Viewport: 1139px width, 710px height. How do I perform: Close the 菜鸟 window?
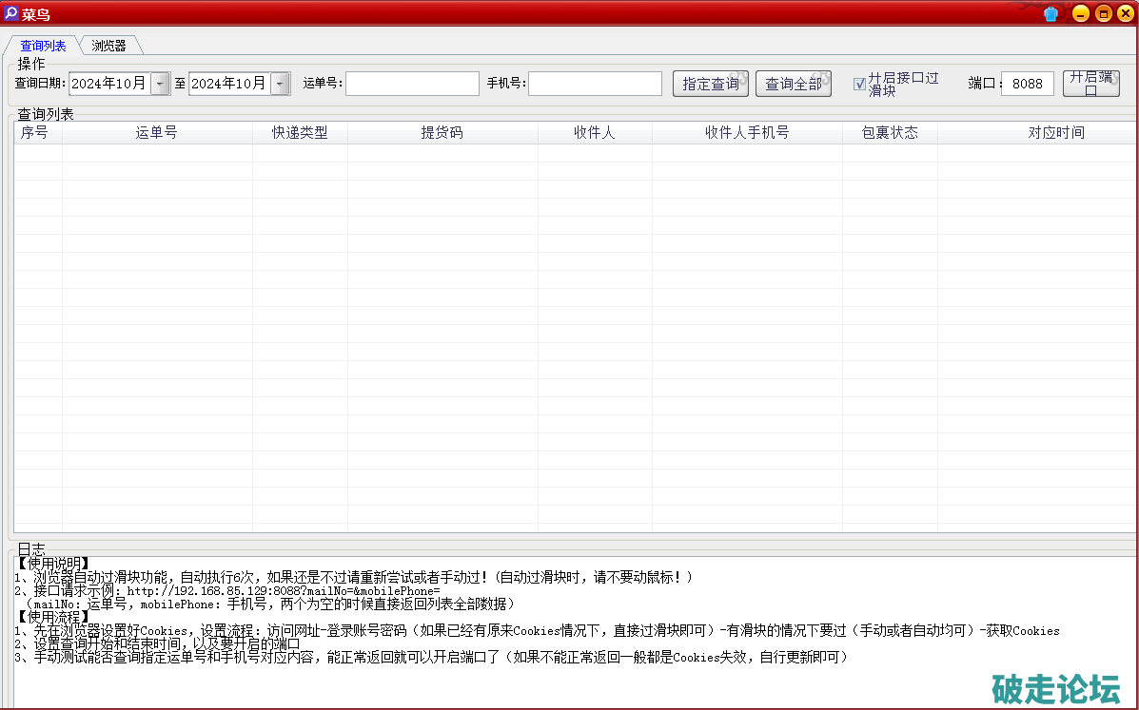pos(1125,13)
